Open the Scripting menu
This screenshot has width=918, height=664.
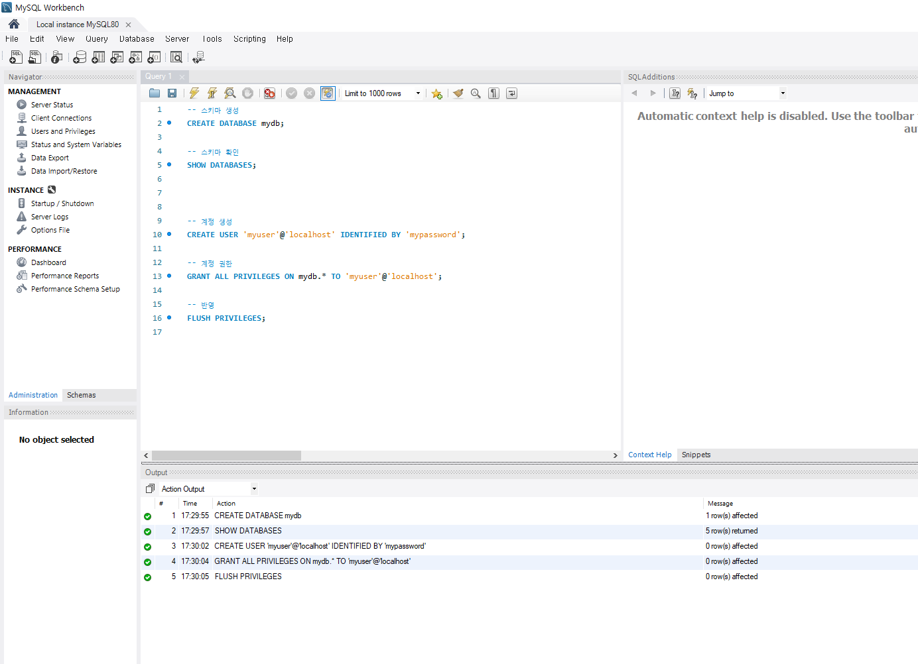tap(249, 39)
